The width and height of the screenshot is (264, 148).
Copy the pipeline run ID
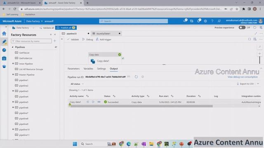(x=129, y=77)
